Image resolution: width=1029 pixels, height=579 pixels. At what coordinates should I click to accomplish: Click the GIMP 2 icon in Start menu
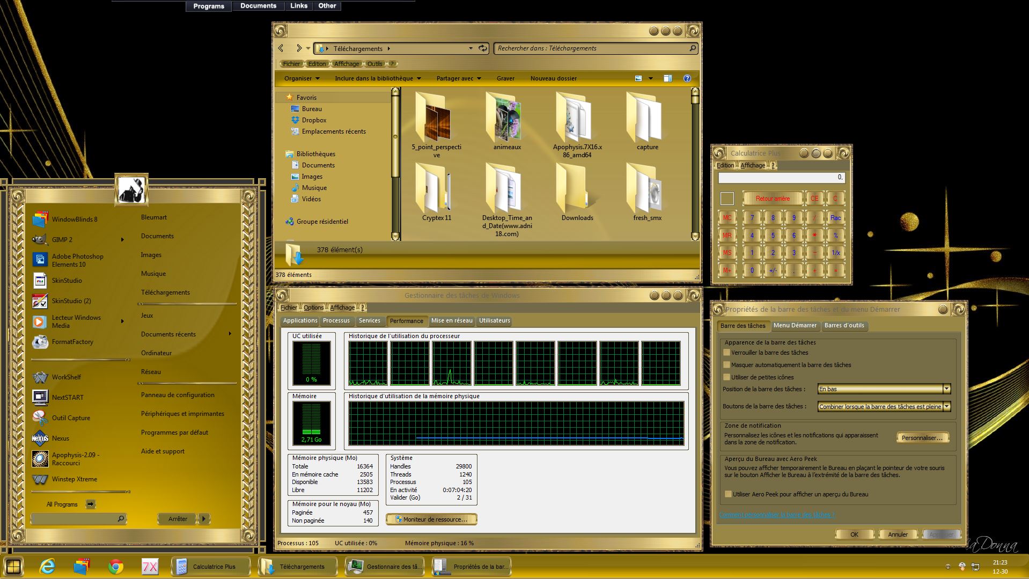click(40, 240)
